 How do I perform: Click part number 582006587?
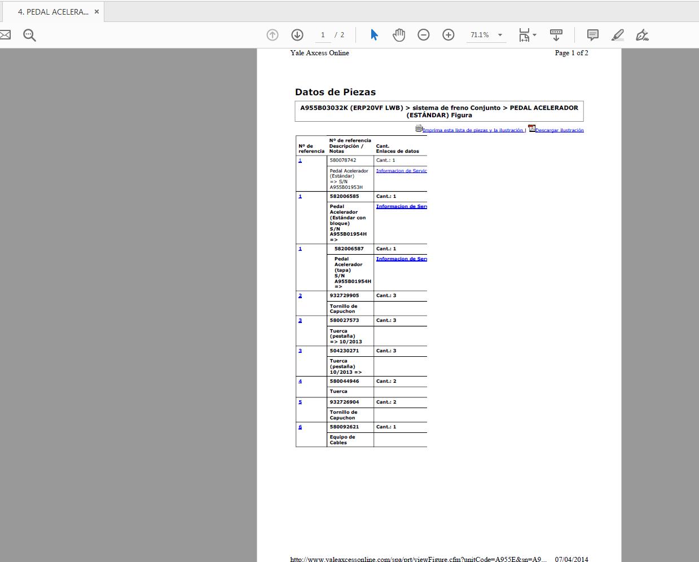(x=349, y=249)
